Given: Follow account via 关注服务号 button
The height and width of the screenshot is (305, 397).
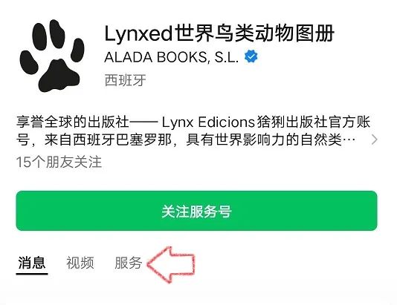Looking at the screenshot, I should coord(197,211).
